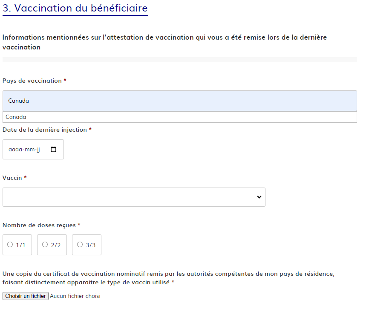Click the chevron on the Vaccin dropdown
The width and height of the screenshot is (375, 312).
coord(259,197)
